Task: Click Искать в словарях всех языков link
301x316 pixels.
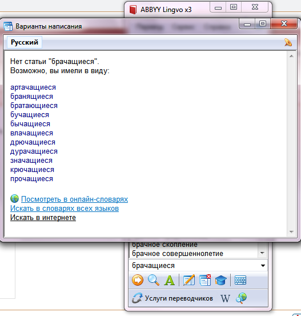Action: [65, 209]
